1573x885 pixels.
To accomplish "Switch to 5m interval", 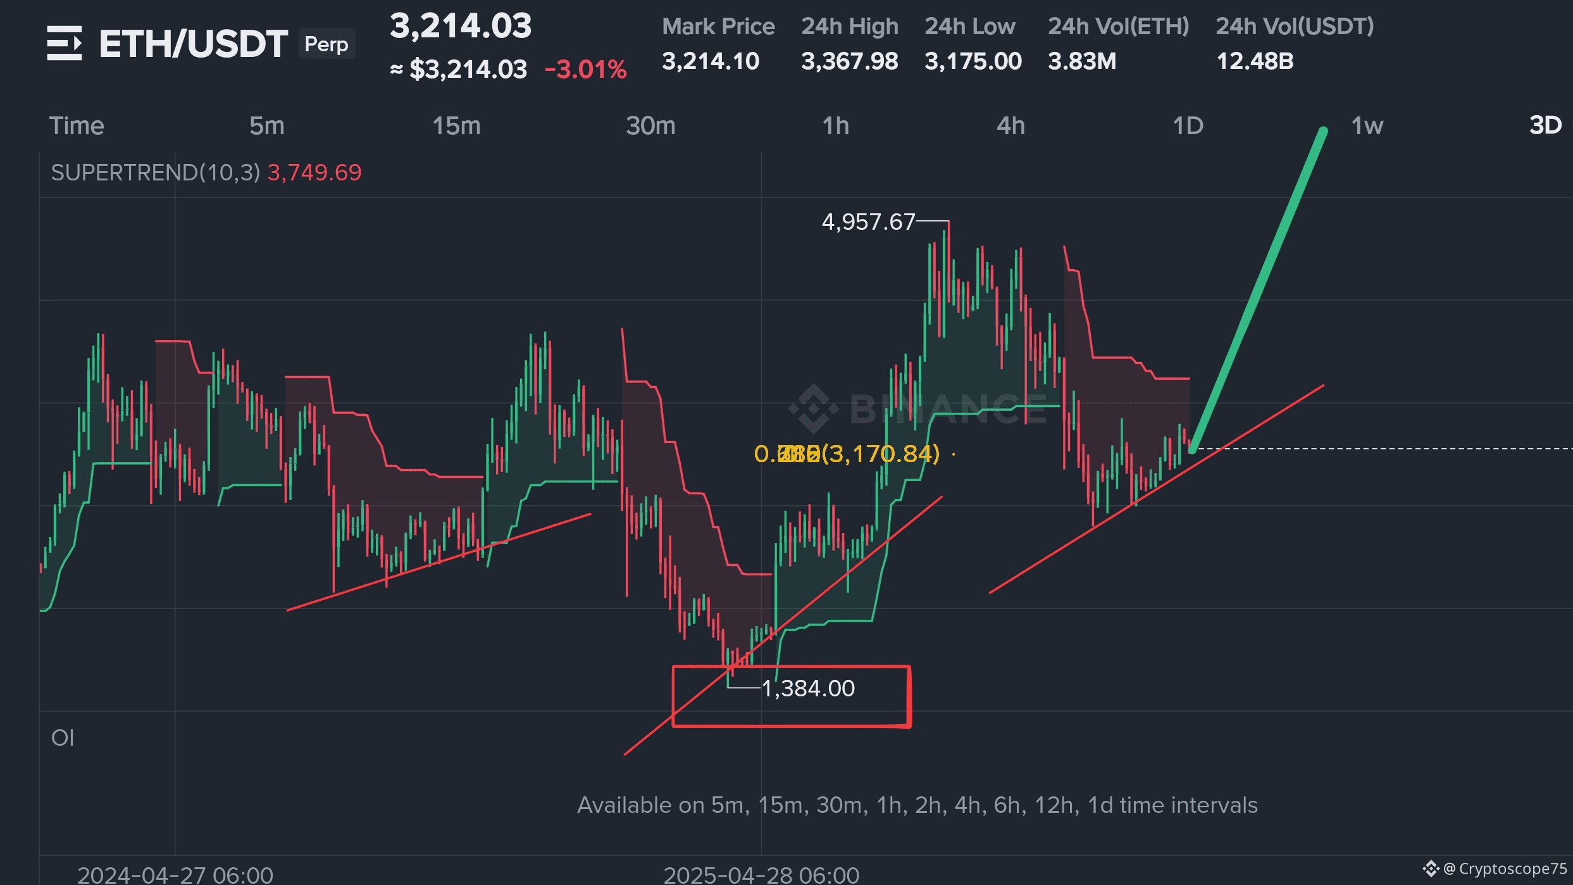I will pyautogui.click(x=266, y=126).
